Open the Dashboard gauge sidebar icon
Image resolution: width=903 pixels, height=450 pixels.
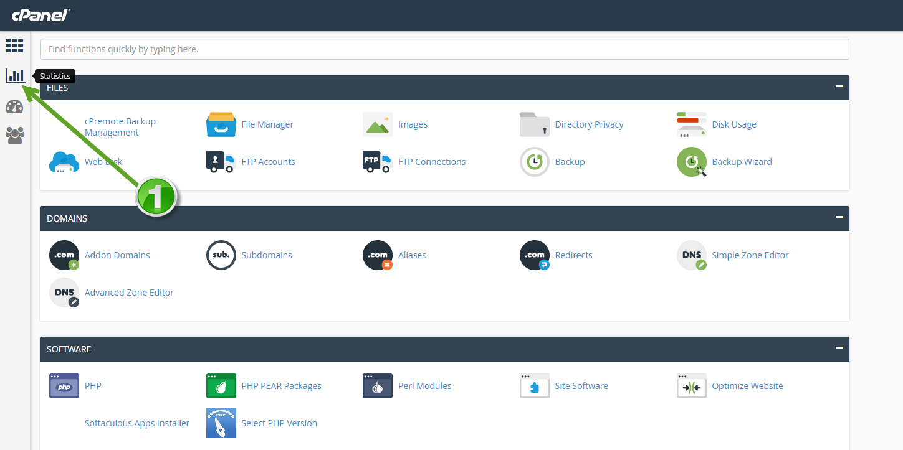point(14,106)
